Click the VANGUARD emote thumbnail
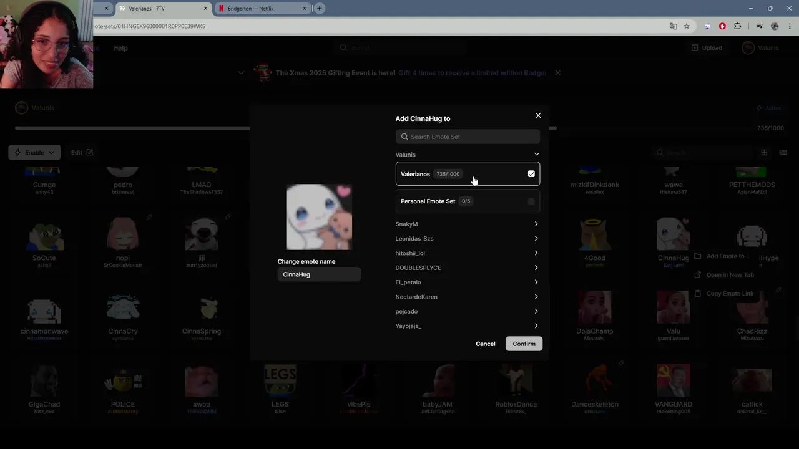The width and height of the screenshot is (799, 449). tap(674, 381)
